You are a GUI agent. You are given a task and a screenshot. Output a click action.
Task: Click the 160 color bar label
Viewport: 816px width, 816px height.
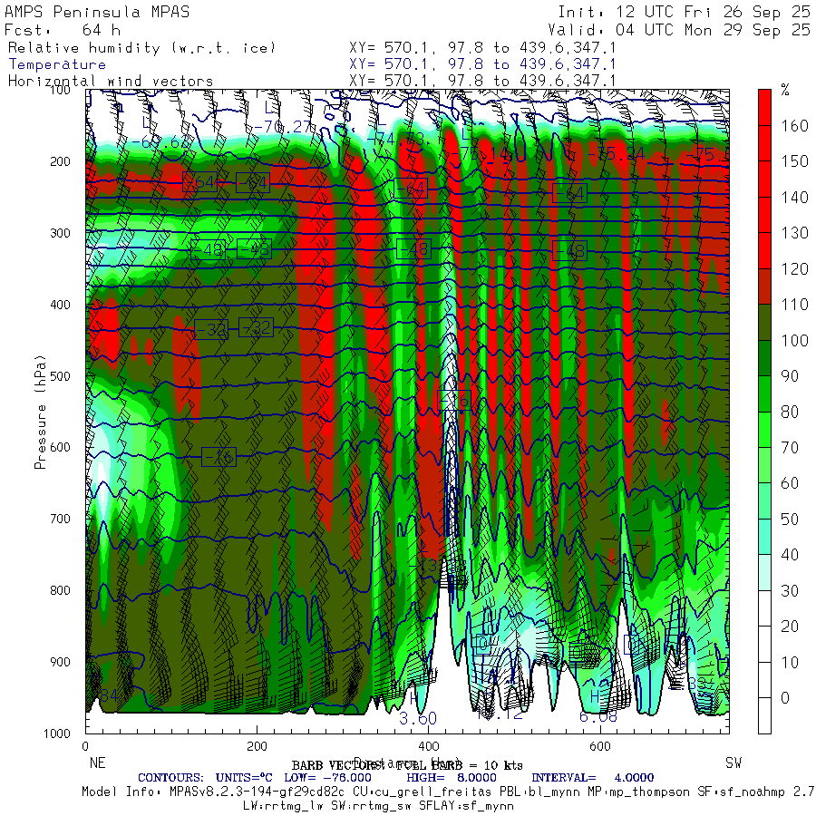click(794, 126)
